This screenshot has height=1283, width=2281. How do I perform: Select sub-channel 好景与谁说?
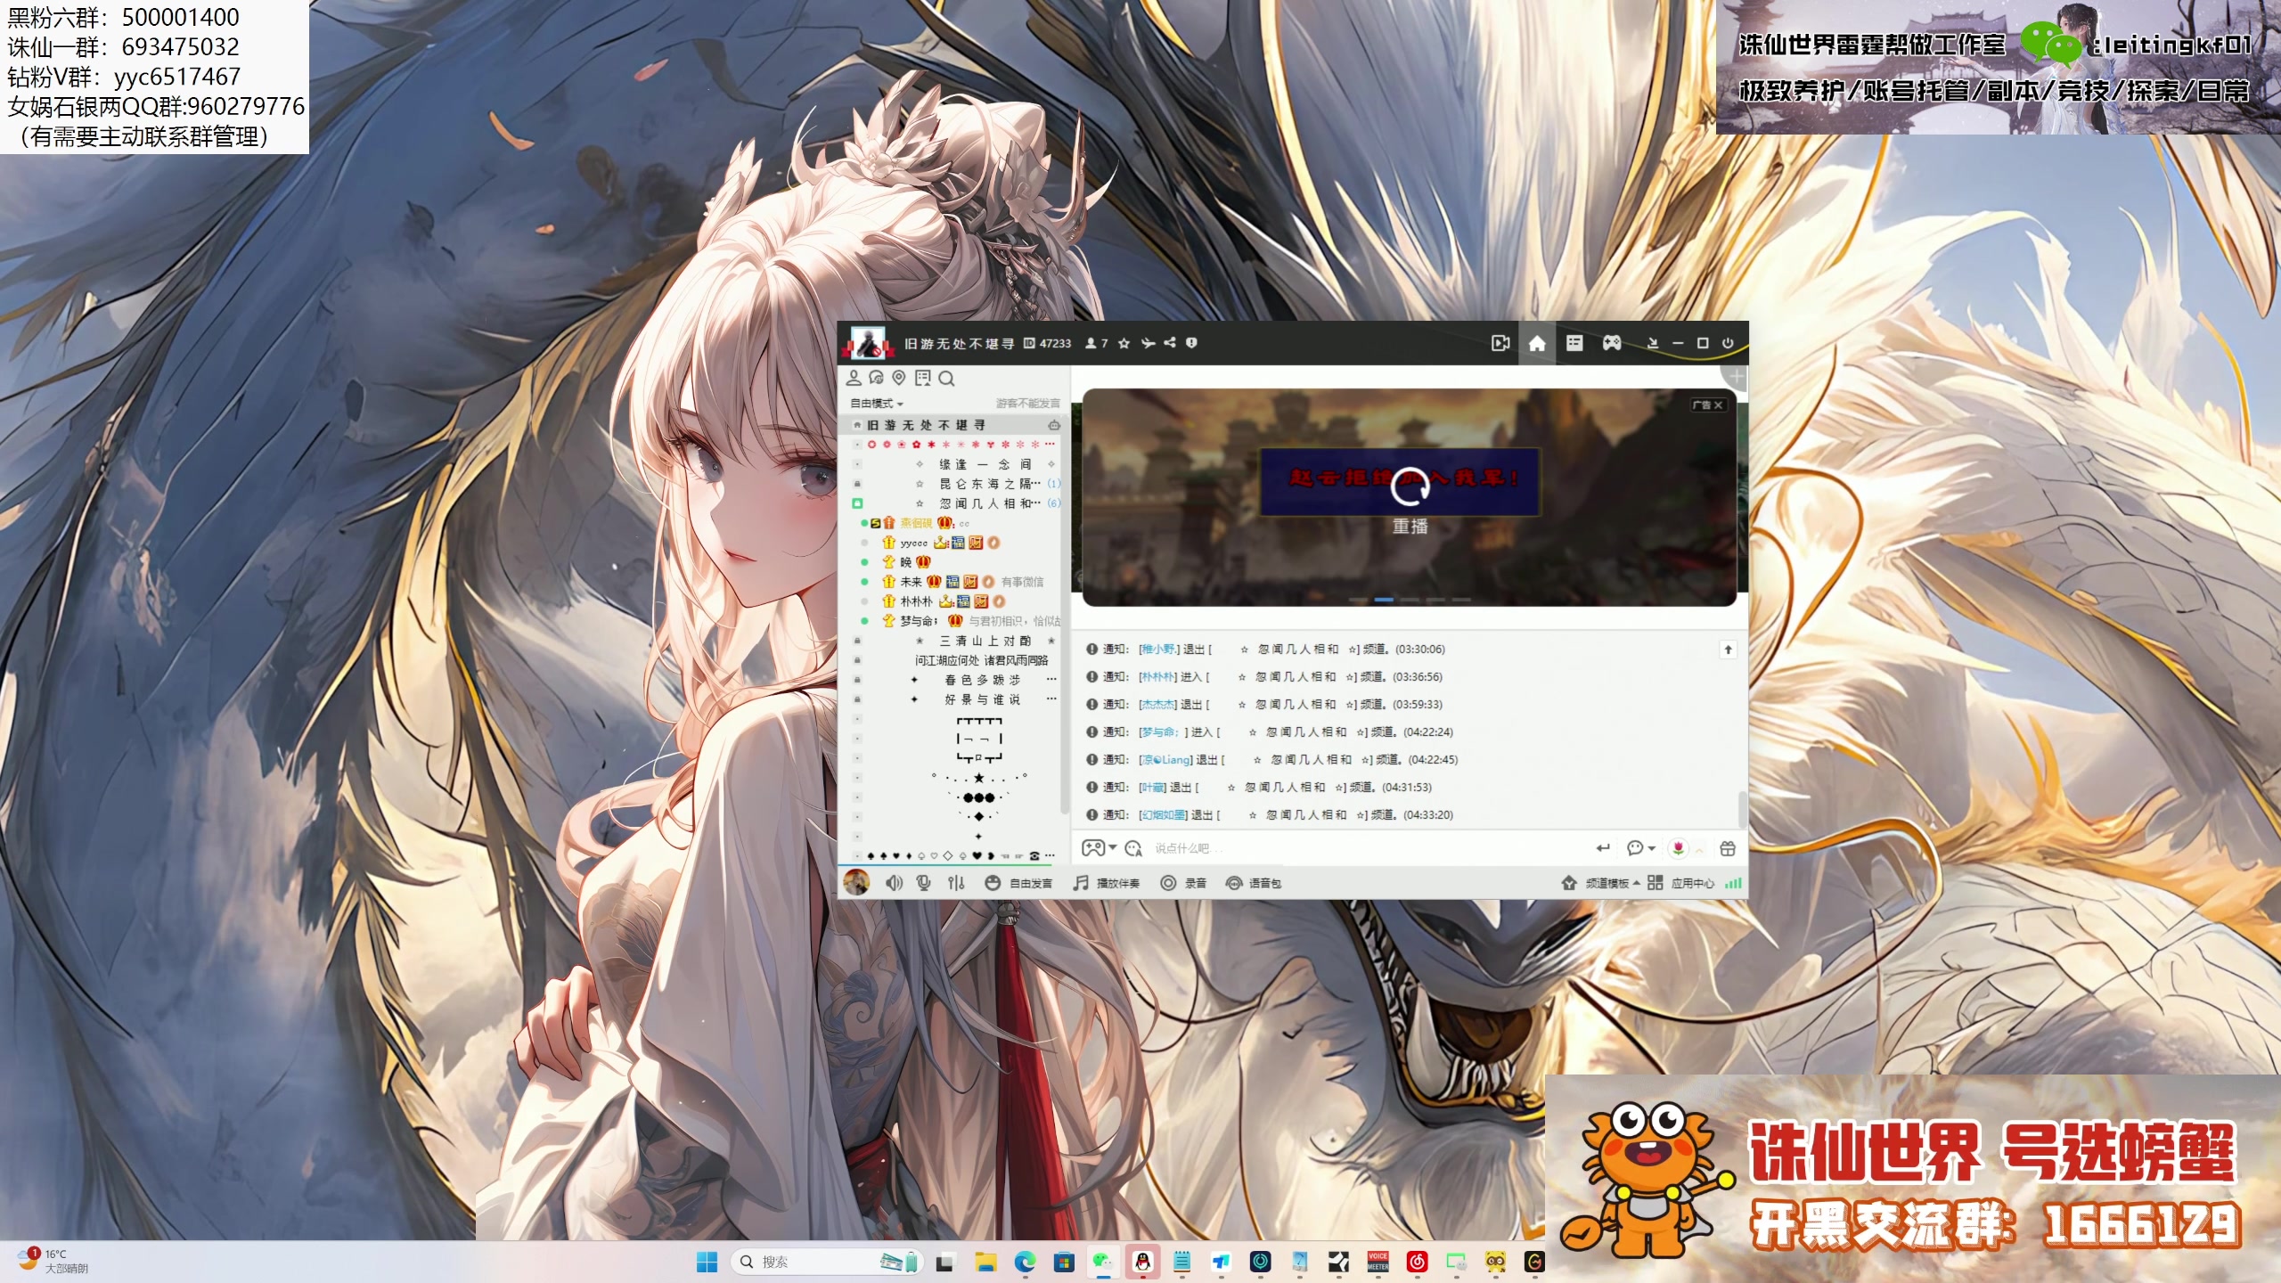click(x=982, y=699)
